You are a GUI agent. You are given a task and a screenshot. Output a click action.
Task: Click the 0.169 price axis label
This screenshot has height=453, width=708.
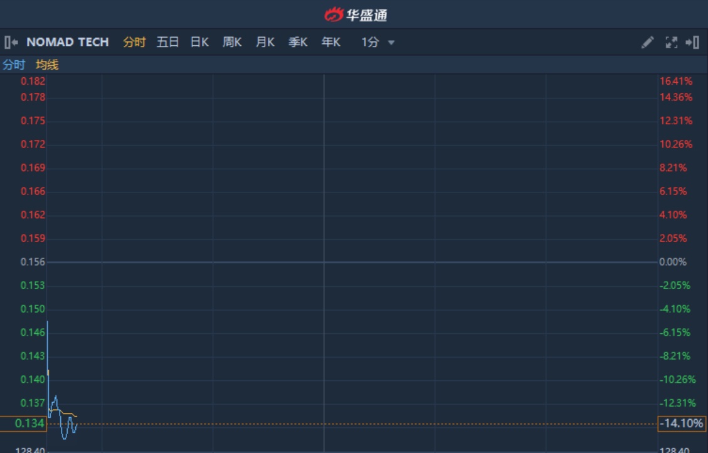[x=33, y=168]
